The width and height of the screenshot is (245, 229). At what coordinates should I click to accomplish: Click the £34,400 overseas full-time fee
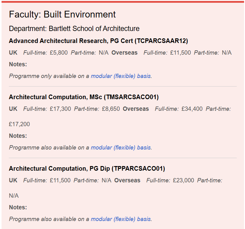click(x=192, y=109)
